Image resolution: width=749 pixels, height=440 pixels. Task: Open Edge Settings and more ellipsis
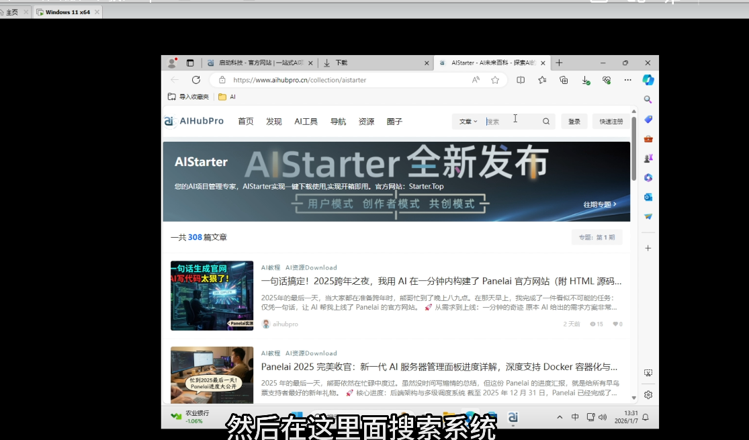pos(627,80)
